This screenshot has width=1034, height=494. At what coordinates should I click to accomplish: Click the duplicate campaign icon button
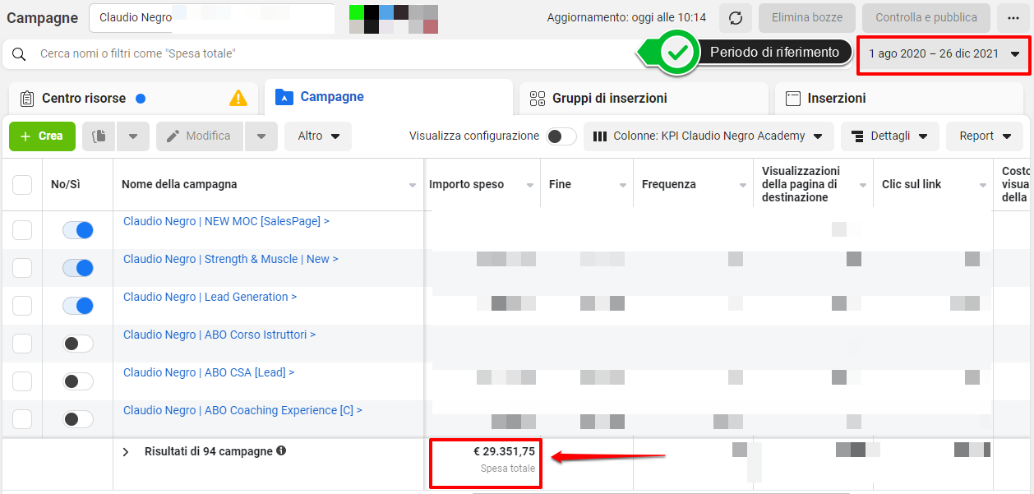pyautogui.click(x=99, y=136)
